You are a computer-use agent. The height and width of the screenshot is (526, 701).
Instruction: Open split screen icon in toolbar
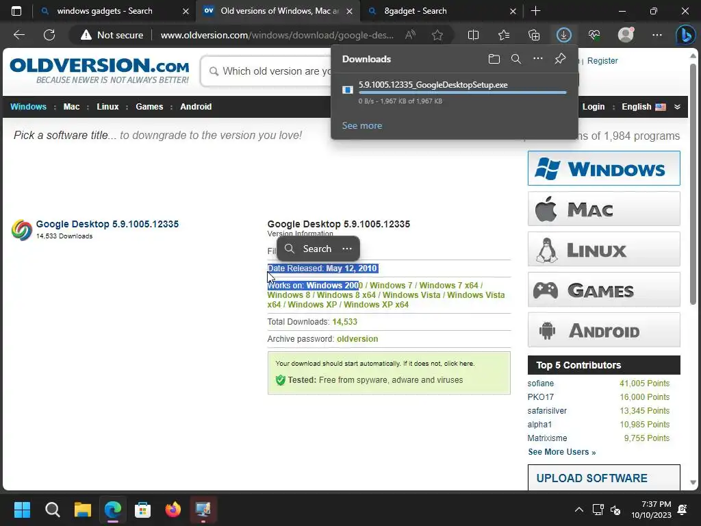tap(473, 35)
